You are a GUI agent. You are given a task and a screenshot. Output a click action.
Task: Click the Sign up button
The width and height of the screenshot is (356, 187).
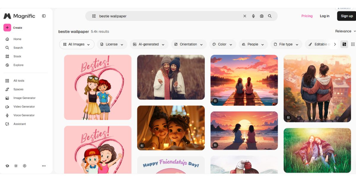[347, 16]
